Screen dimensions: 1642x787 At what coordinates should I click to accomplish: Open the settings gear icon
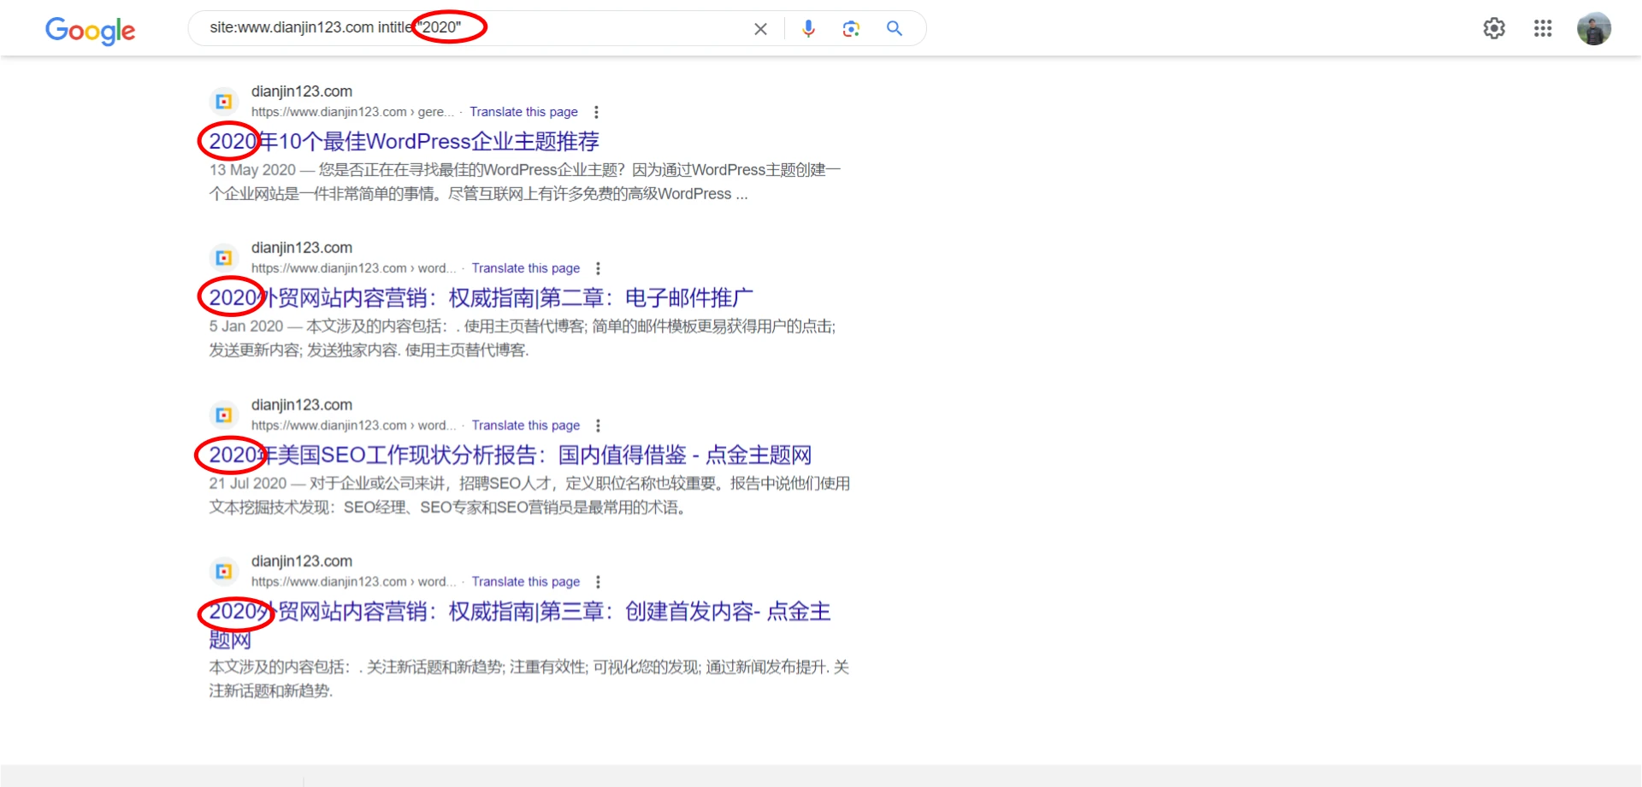pyautogui.click(x=1494, y=28)
